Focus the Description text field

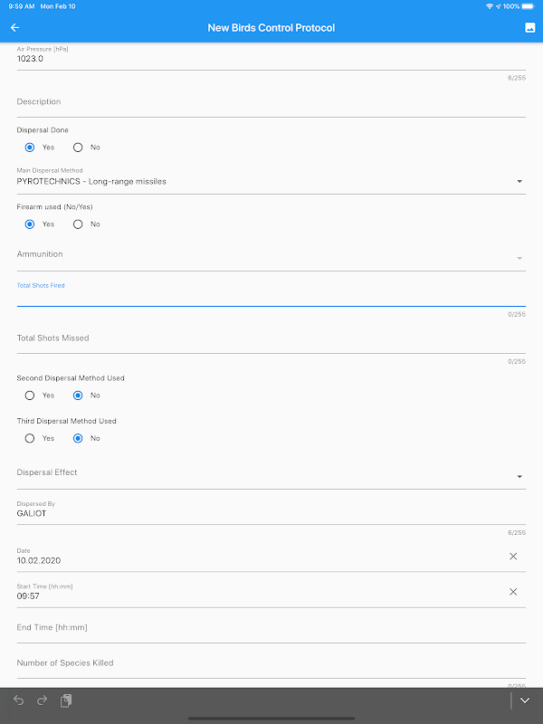click(x=270, y=102)
